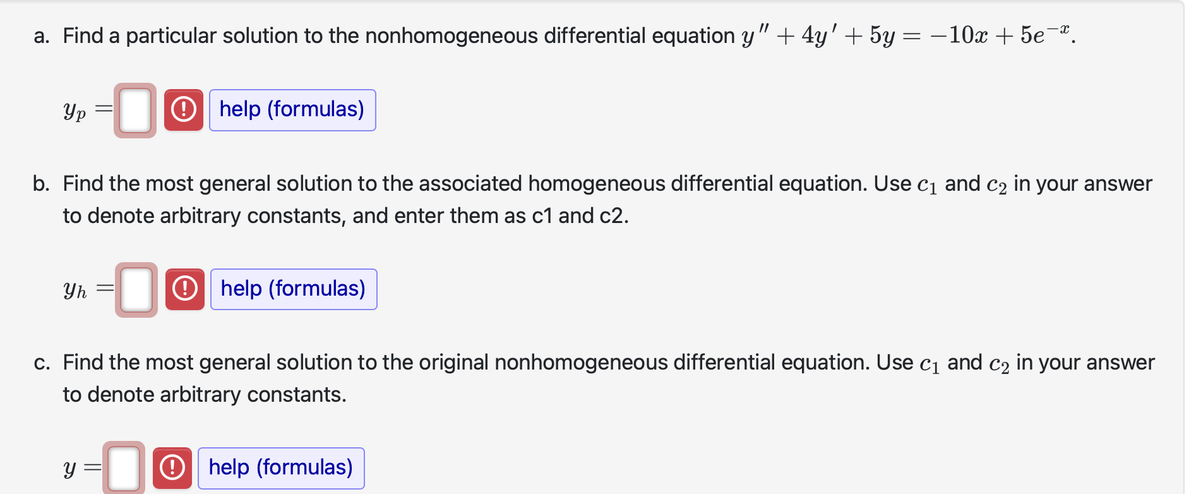Screen dimensions: 1196x494
Task: Click help (formulas) beside the y answer
Action: tap(280, 467)
